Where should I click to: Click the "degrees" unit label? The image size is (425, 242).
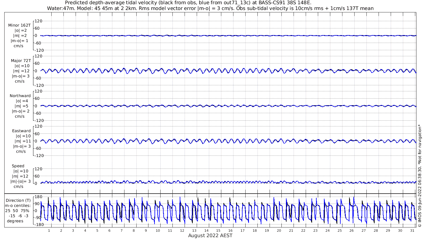tap(15, 221)
